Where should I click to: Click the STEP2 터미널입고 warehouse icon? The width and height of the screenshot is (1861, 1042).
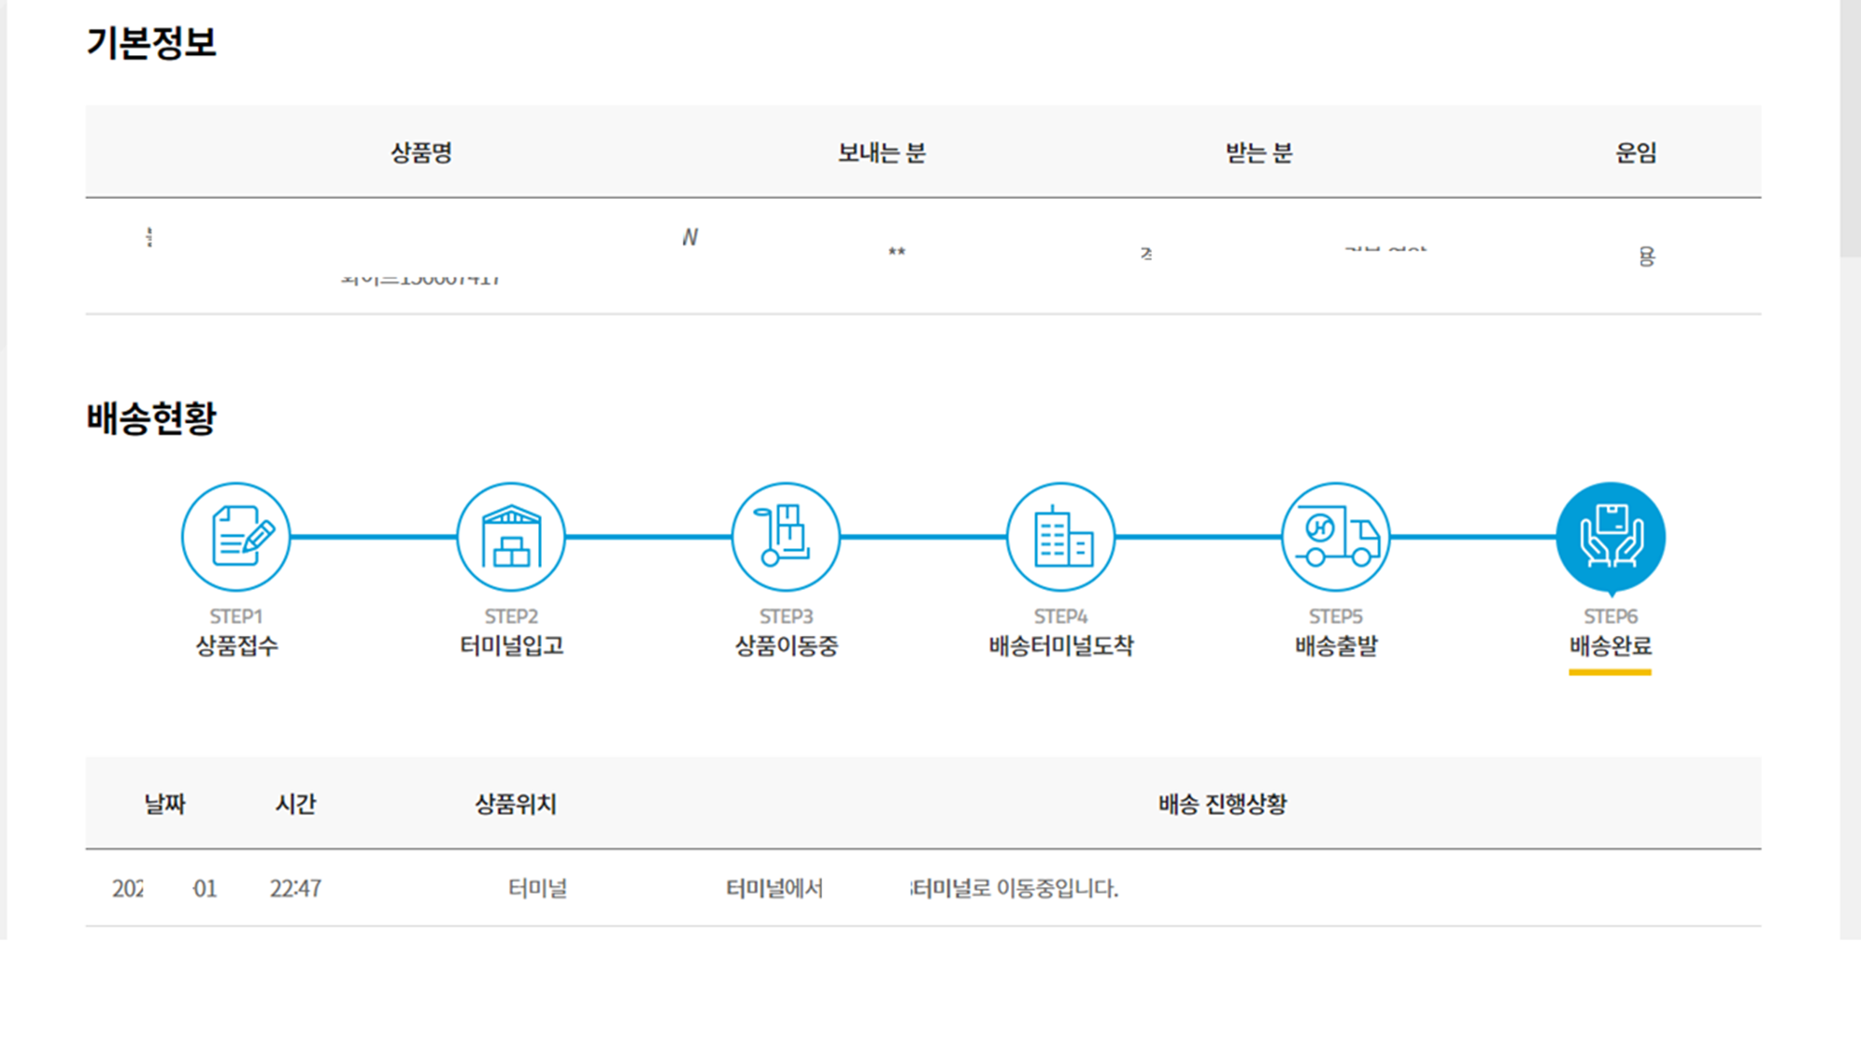pyautogui.click(x=510, y=536)
